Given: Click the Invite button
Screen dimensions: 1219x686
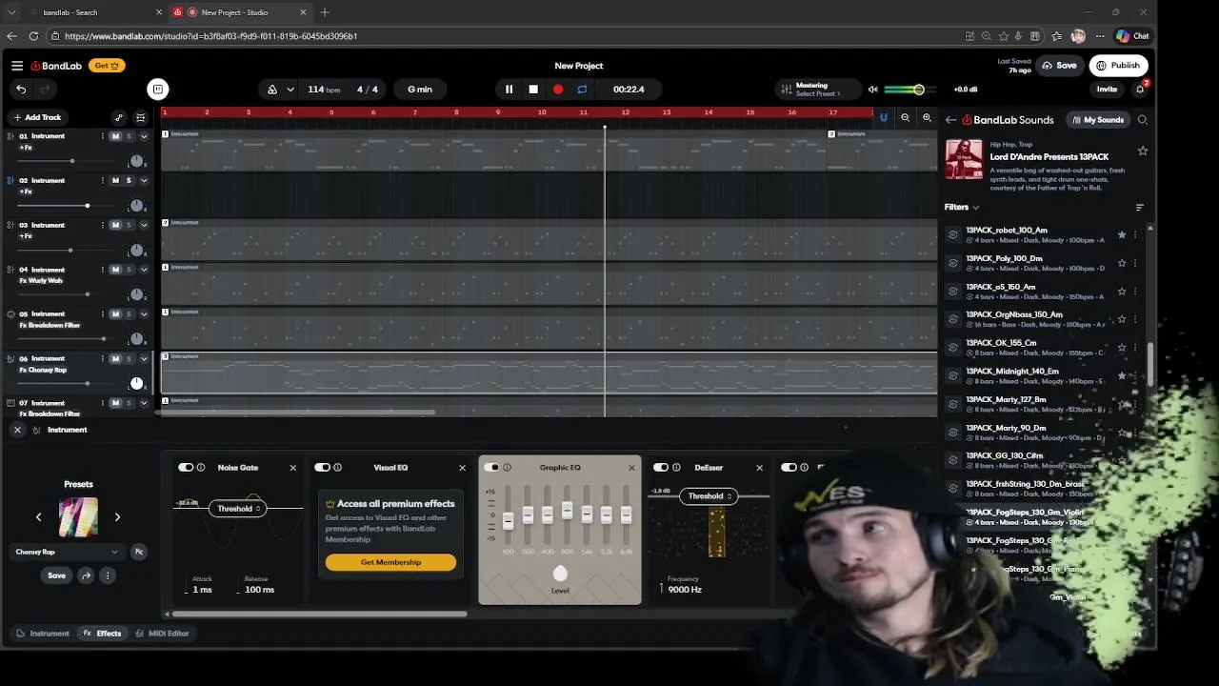Looking at the screenshot, I should (x=1107, y=90).
